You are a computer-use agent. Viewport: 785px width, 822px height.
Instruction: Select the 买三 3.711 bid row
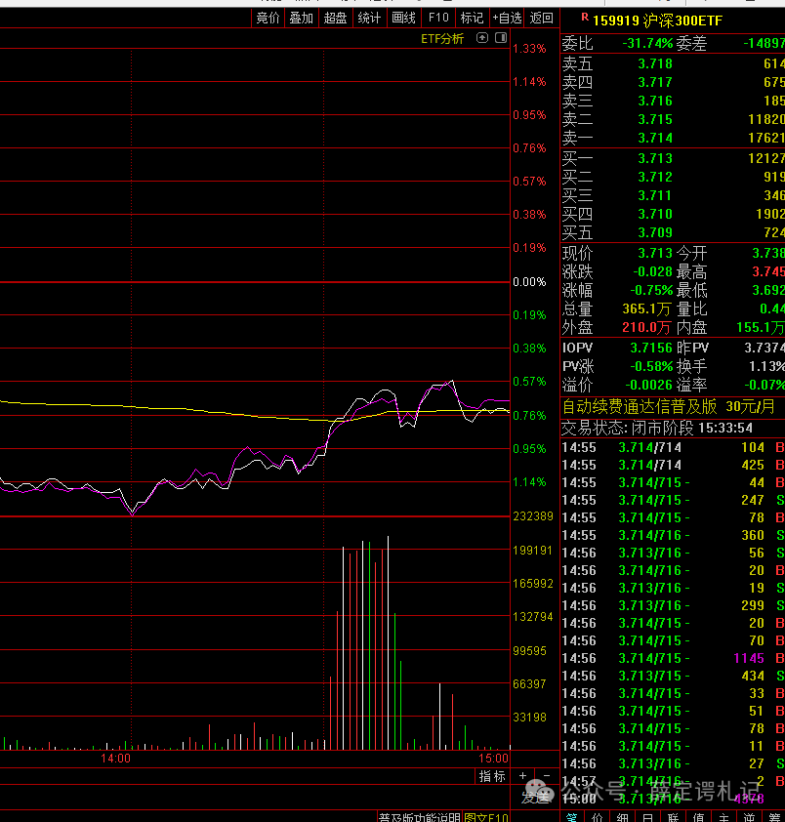click(673, 195)
